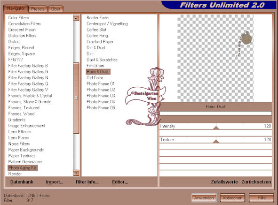278x205 pixels.
Task: Select Photo Frame 03 filter
Action: tap(101, 96)
